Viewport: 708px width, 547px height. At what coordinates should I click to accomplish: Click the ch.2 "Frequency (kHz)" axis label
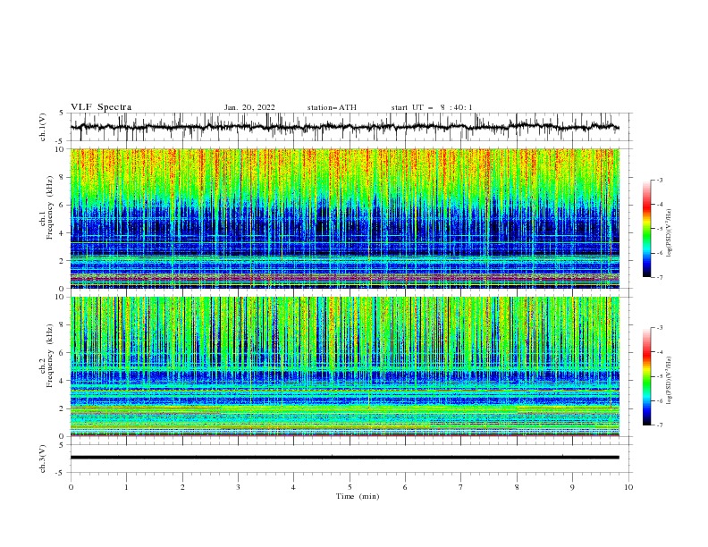[x=50, y=356]
